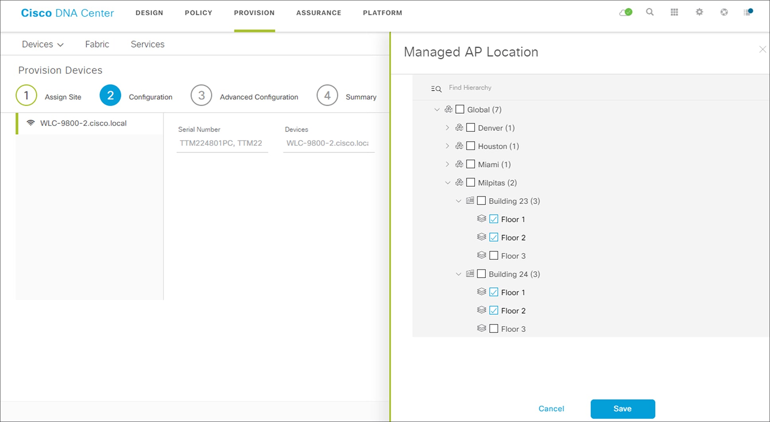
Task: Open the search magnifier in the header
Action: tap(650, 12)
